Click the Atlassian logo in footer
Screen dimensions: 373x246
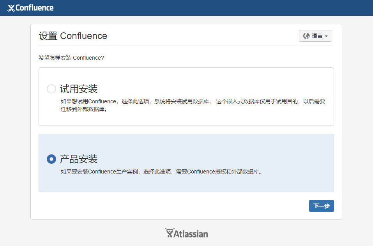pos(186,233)
